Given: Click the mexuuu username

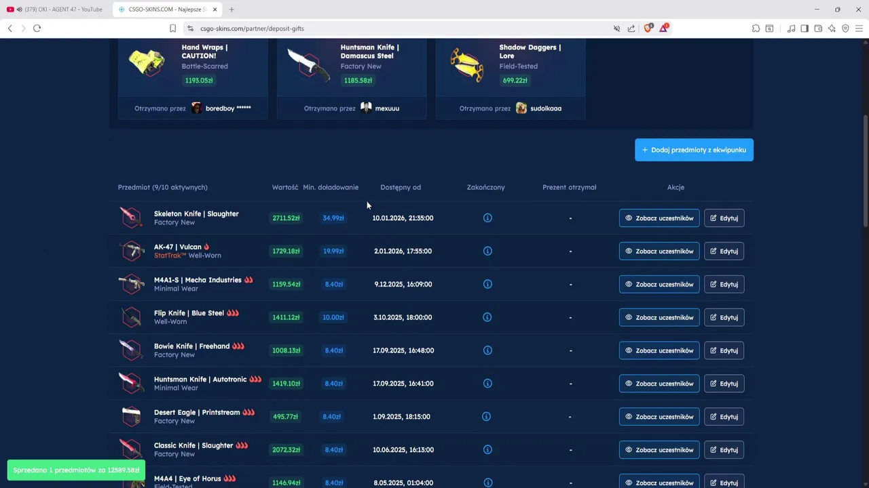Looking at the screenshot, I should click(x=387, y=108).
